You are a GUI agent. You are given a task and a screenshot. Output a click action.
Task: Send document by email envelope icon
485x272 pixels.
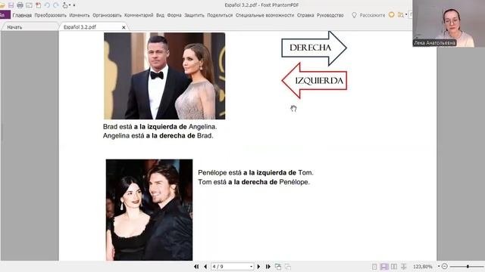click(x=29, y=5)
